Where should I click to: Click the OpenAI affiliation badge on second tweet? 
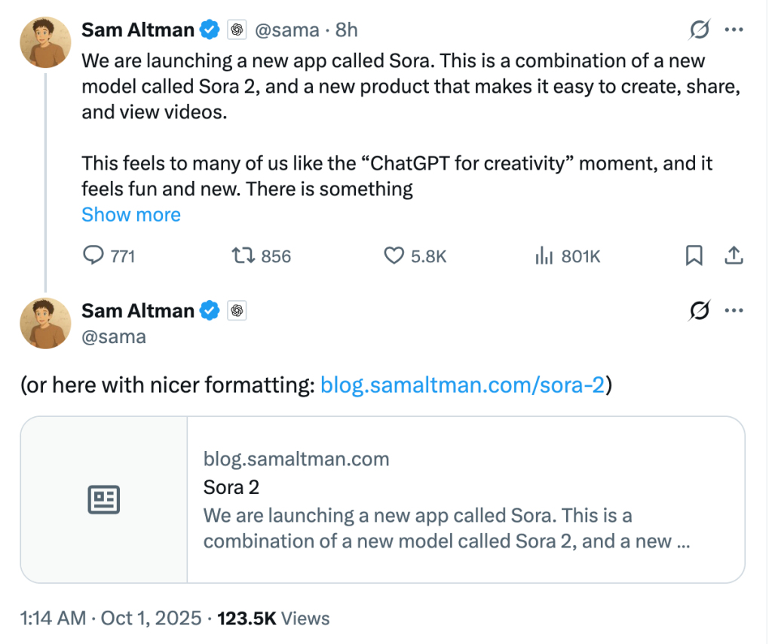(237, 311)
